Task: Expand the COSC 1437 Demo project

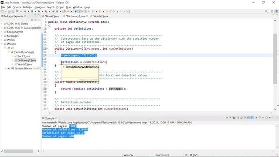Action: [x=2, y=24]
